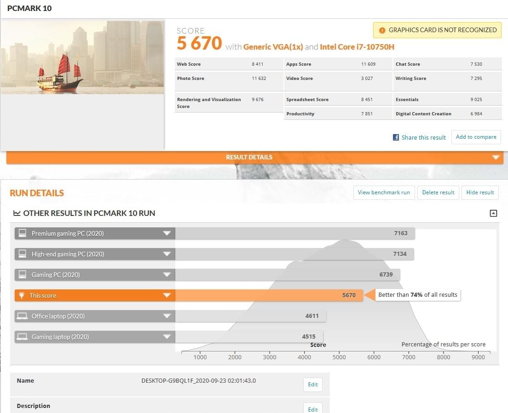The image size is (508, 413).
Task: Expand Gaming PC (2020) dropdown arrow
Action: click(x=167, y=275)
